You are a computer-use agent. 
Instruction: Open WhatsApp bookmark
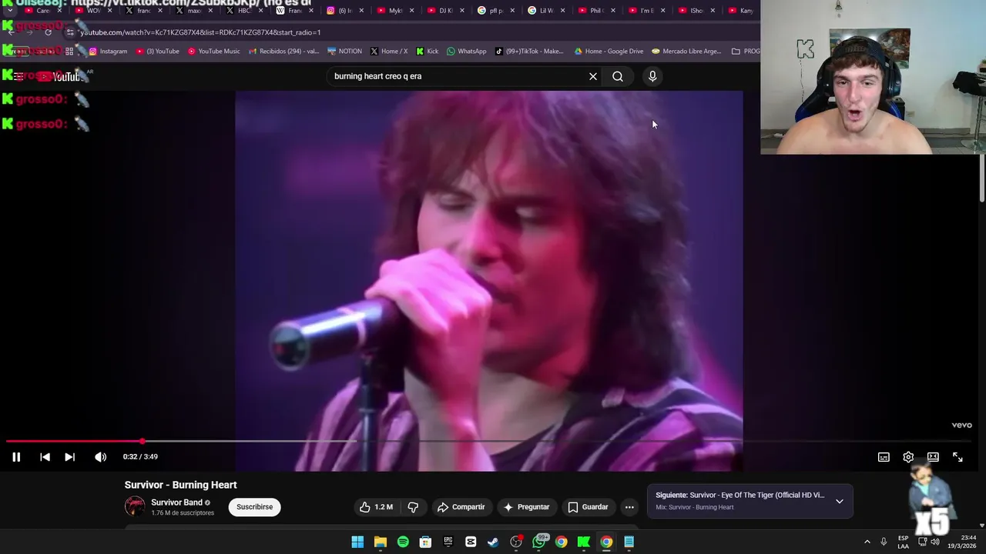[467, 52]
